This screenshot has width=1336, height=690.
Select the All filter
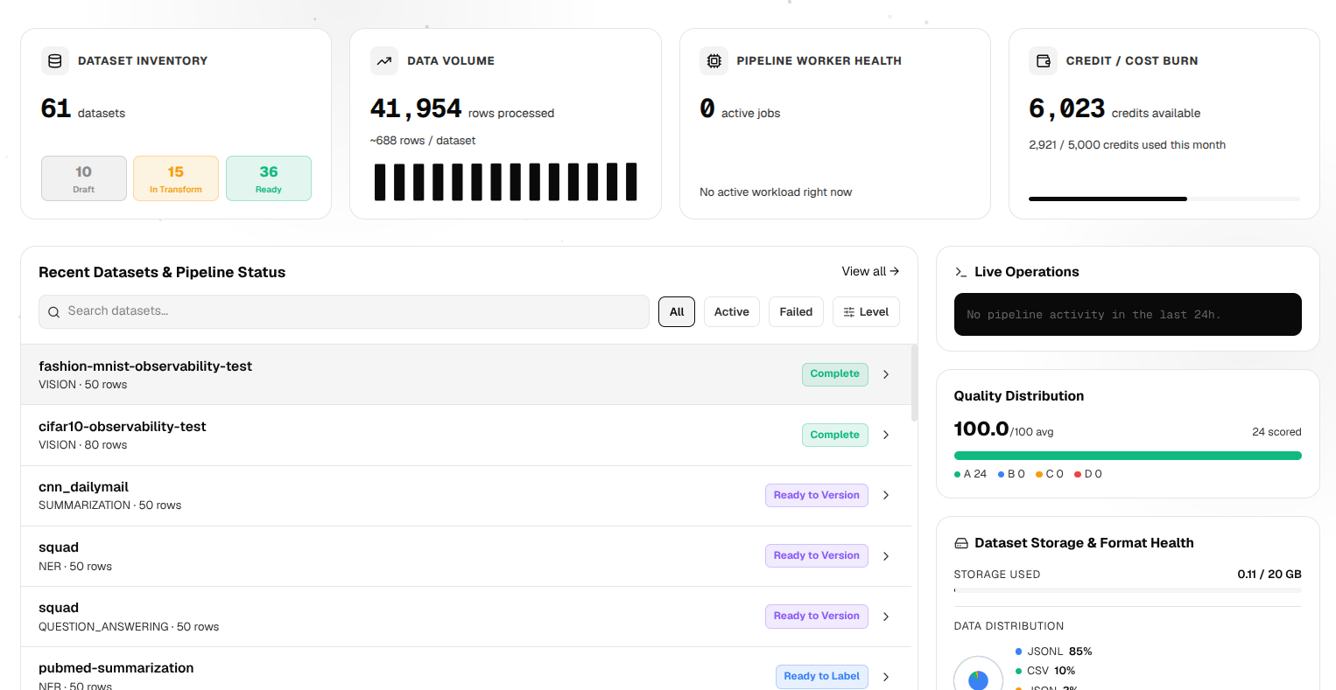coord(677,312)
